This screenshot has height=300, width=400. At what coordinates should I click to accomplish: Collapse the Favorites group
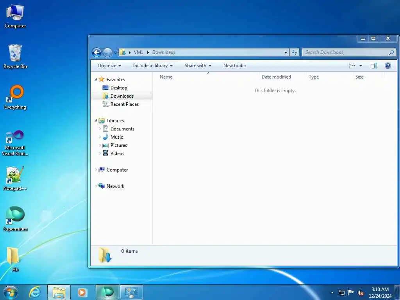(96, 80)
